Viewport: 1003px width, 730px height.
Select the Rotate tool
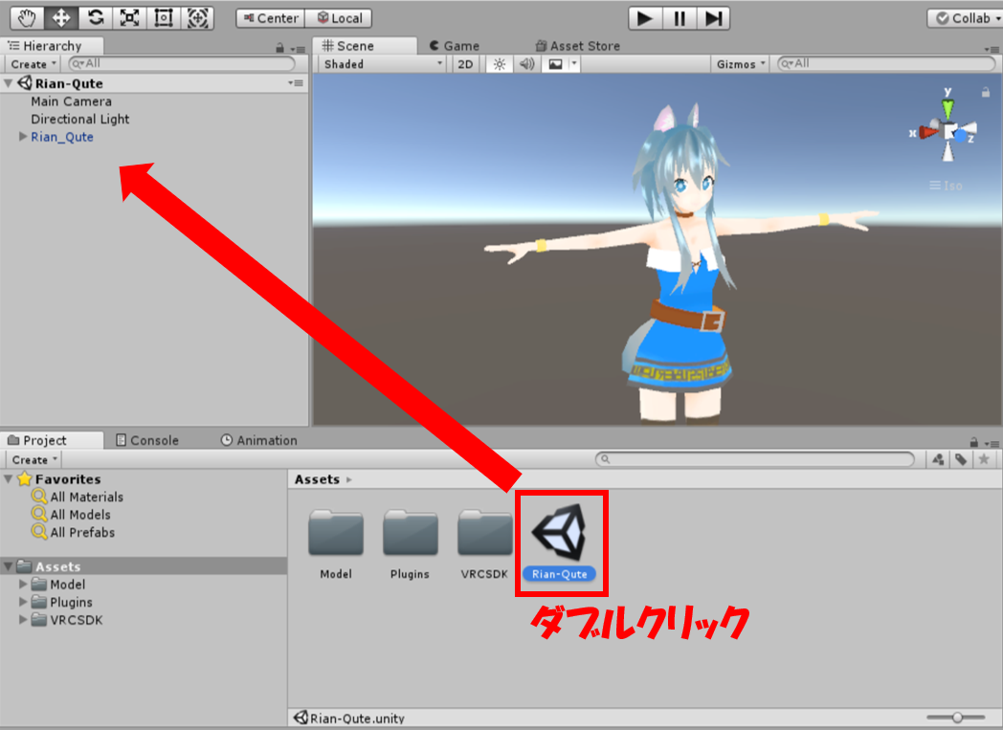[x=97, y=17]
